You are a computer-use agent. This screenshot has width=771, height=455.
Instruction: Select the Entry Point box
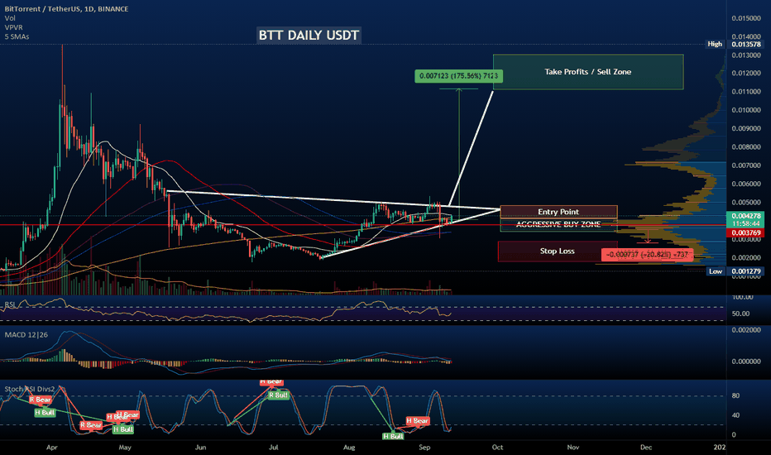[558, 212]
